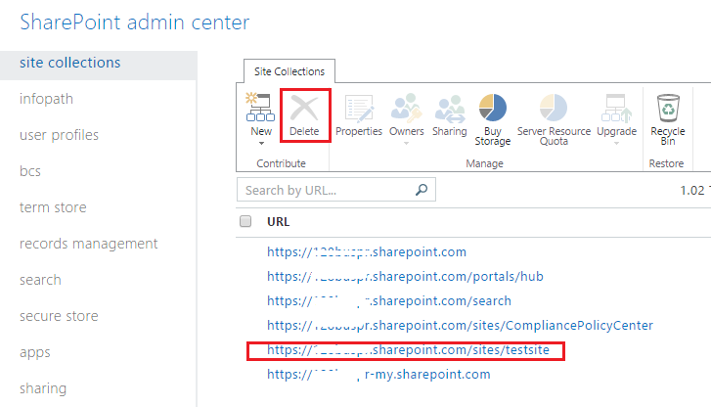Expand the Owners dropdown arrow
This screenshot has height=407, width=711.
(x=406, y=144)
